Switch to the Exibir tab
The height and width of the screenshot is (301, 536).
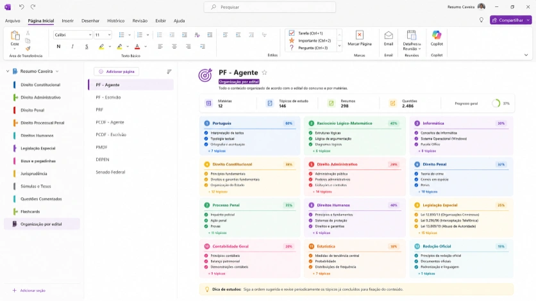click(161, 21)
